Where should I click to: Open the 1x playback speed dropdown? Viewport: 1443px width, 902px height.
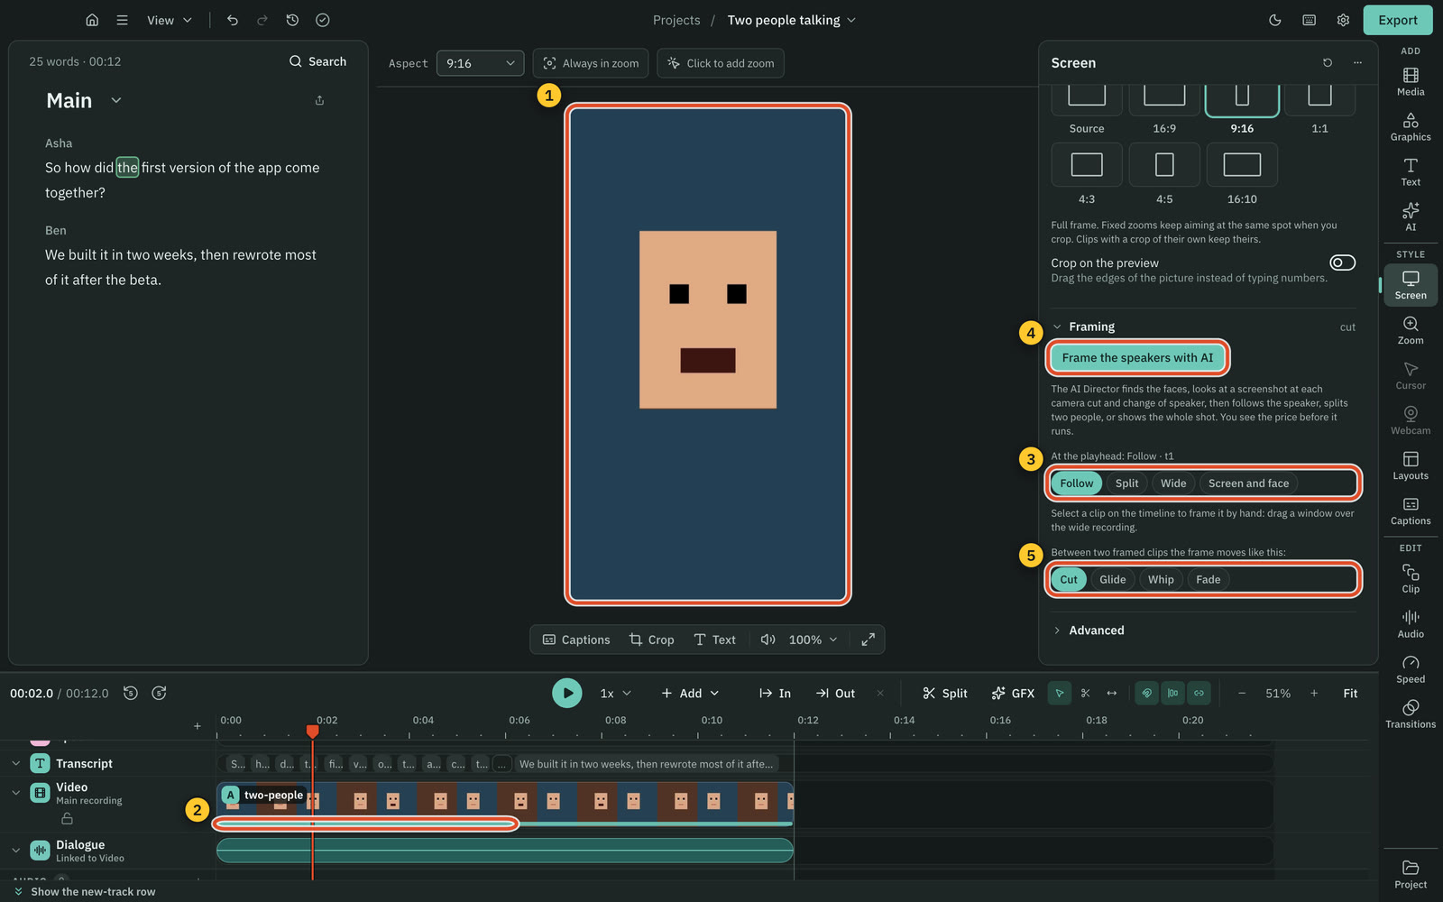pos(616,693)
